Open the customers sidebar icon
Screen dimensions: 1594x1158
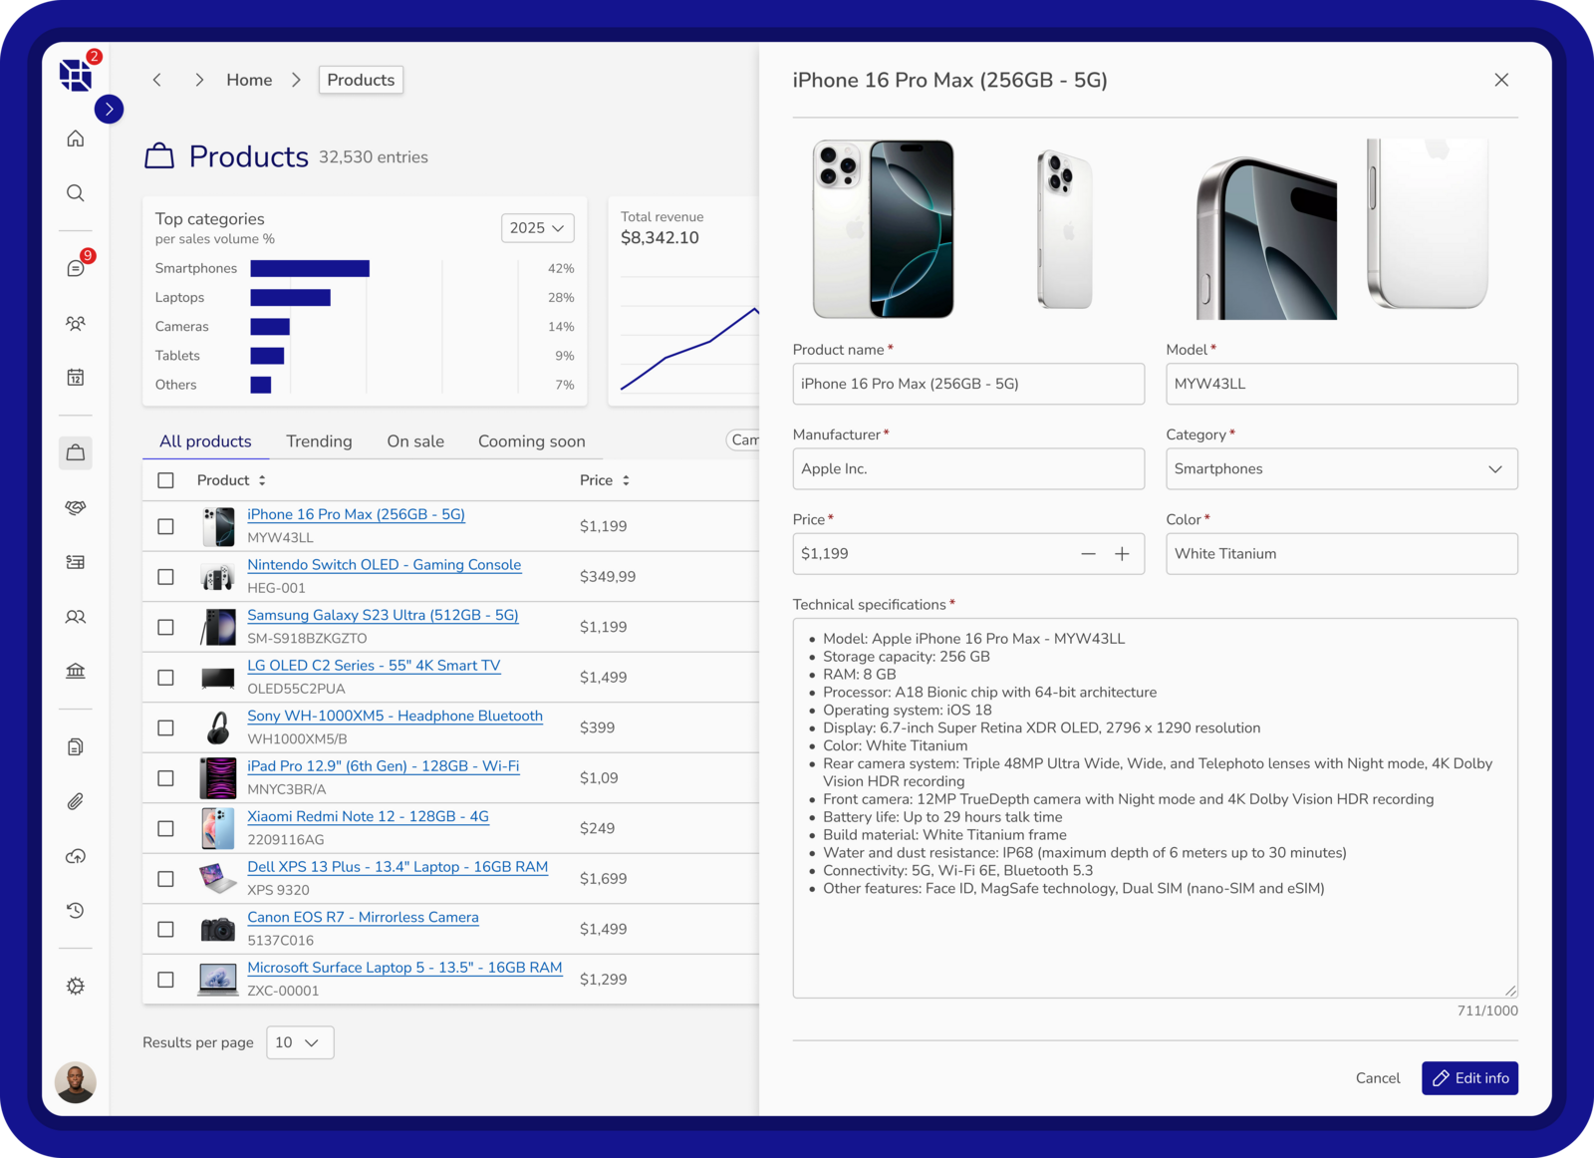(76, 617)
